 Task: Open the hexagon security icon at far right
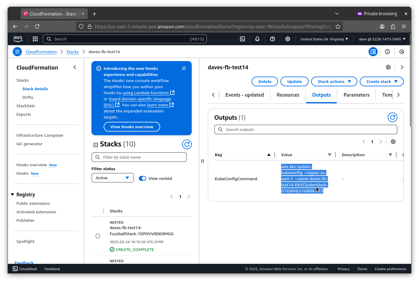pos(402,52)
